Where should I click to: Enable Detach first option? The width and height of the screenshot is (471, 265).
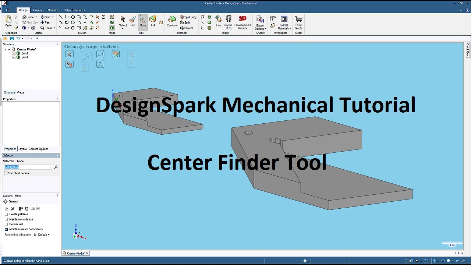pos(6,224)
